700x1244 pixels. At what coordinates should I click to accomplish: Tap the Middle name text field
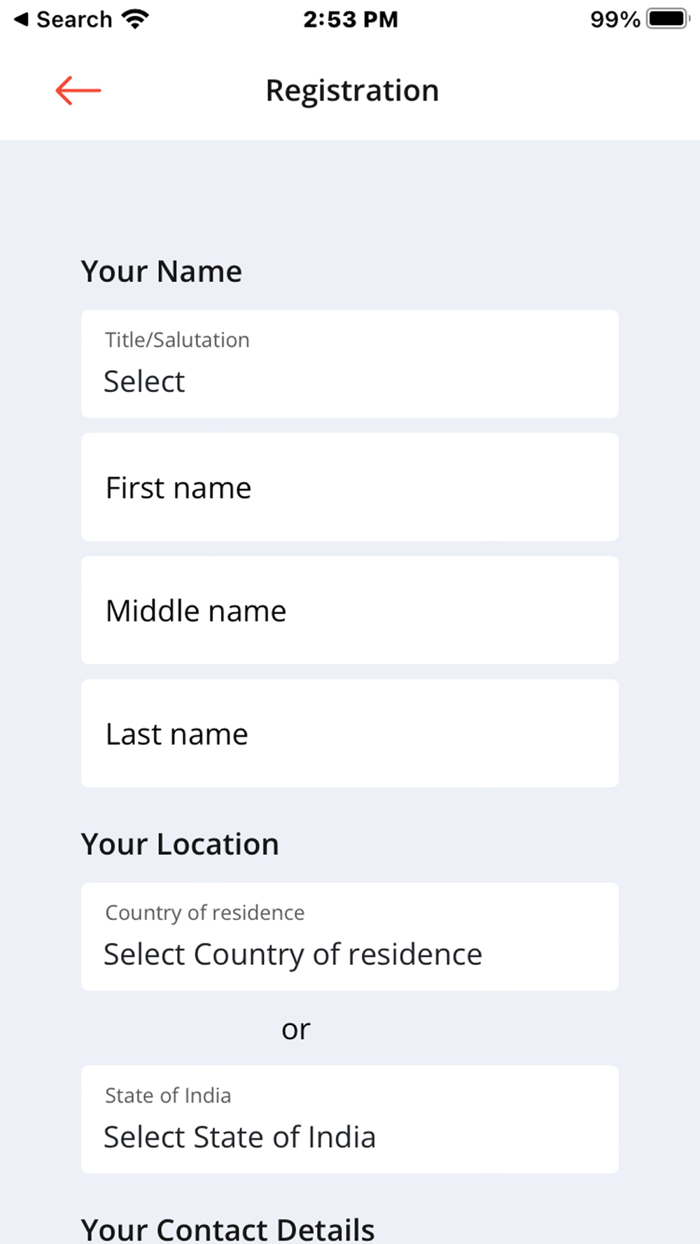point(349,611)
